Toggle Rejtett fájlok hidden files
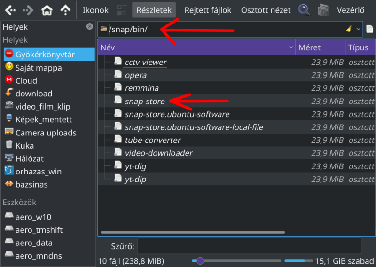The height and width of the screenshot is (267, 376). [208, 10]
